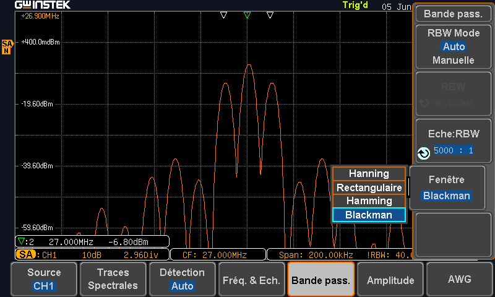The height and width of the screenshot is (297, 495).
Task: Select the left white marker triangle
Action: (x=223, y=15)
